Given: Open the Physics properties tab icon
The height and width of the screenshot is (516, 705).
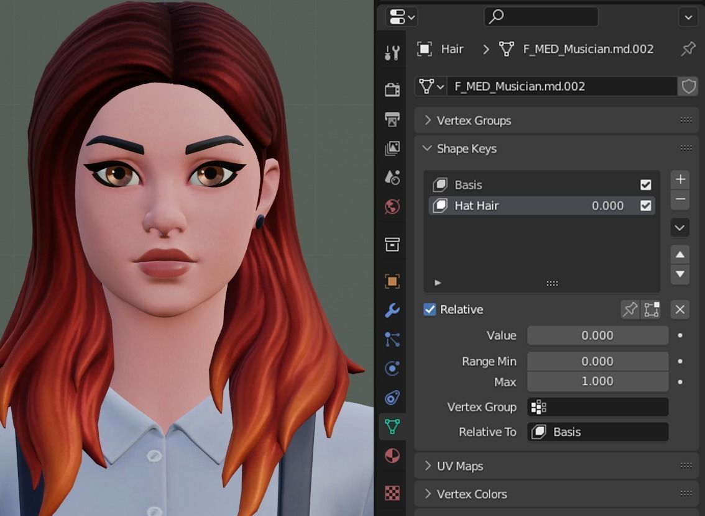Looking at the screenshot, I should [392, 369].
